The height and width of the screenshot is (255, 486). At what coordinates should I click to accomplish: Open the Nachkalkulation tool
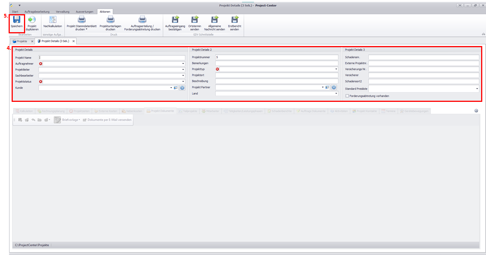click(x=52, y=19)
